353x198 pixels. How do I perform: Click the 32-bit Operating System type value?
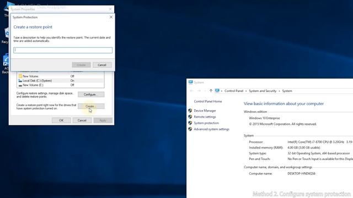point(319,153)
